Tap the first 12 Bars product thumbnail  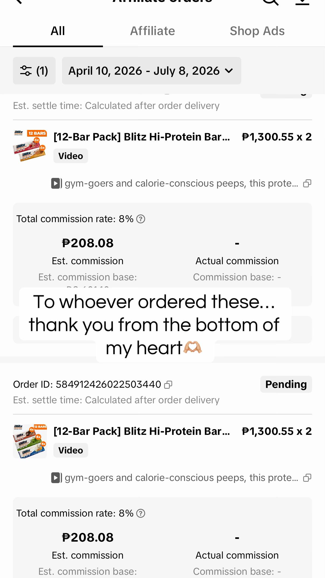pyautogui.click(x=30, y=146)
